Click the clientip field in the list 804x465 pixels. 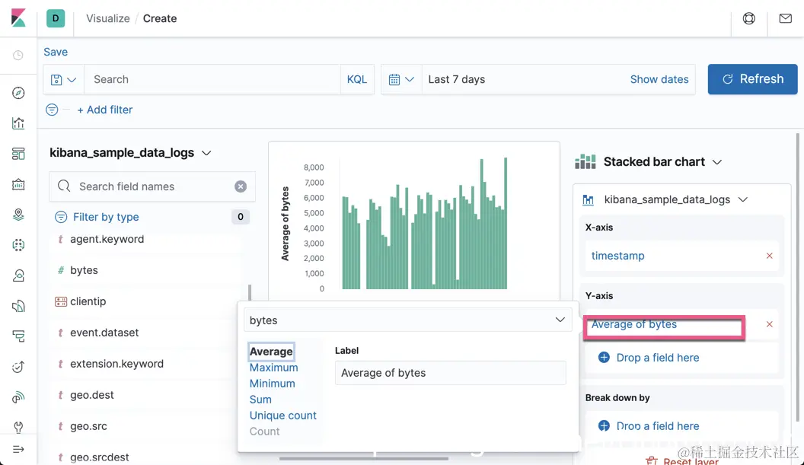coord(88,301)
